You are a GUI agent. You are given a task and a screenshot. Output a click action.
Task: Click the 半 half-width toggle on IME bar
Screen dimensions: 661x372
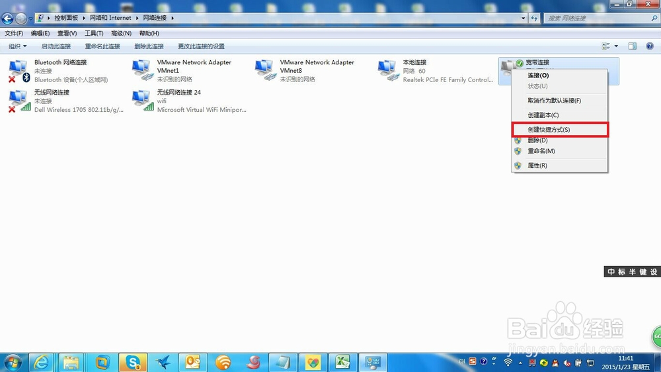pyautogui.click(x=633, y=272)
